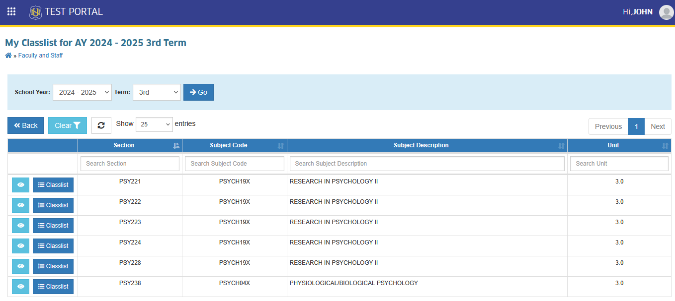Go to the Previous page
The height and width of the screenshot is (301, 675).
coord(608,126)
